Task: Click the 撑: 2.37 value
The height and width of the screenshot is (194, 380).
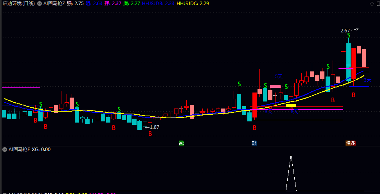Action: point(113,4)
